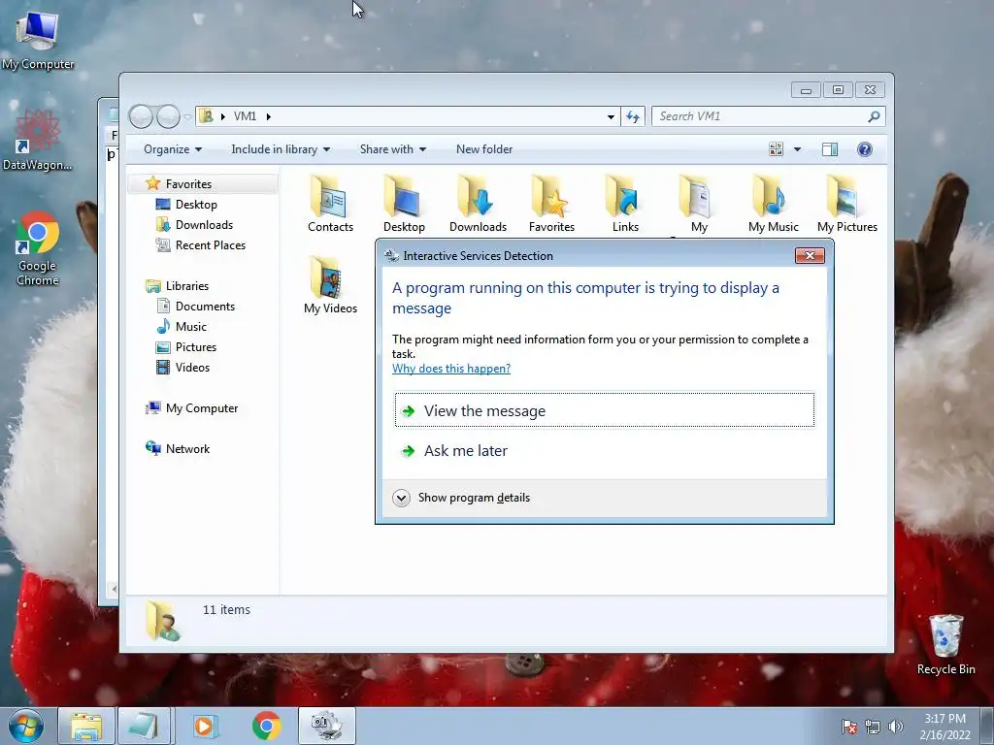Select the My Videos folder

(x=330, y=286)
